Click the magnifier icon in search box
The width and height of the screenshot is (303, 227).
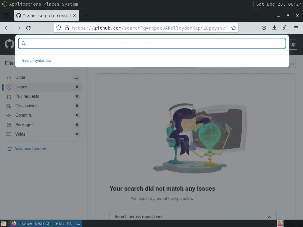24,43
